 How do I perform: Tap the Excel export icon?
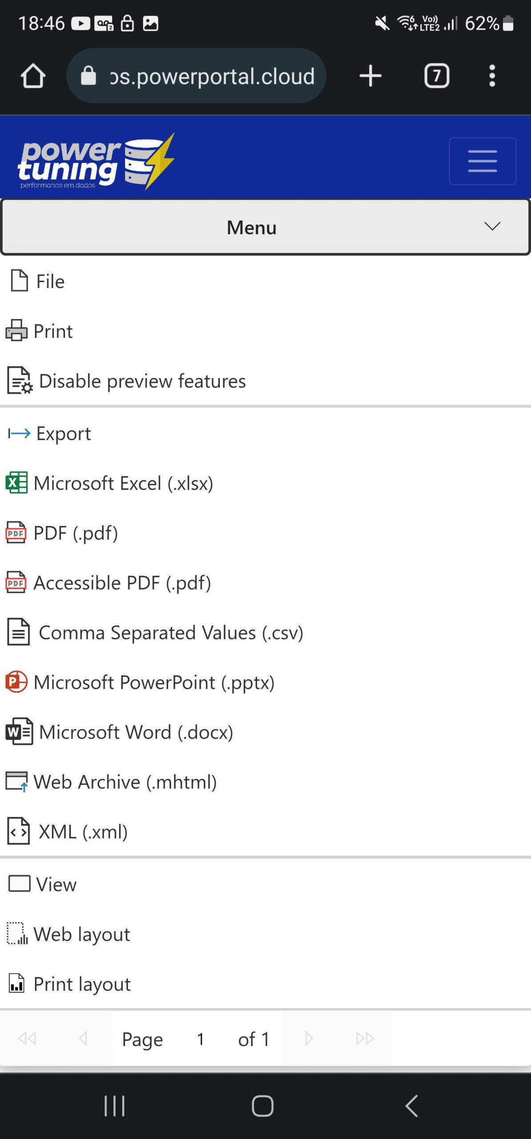16,483
